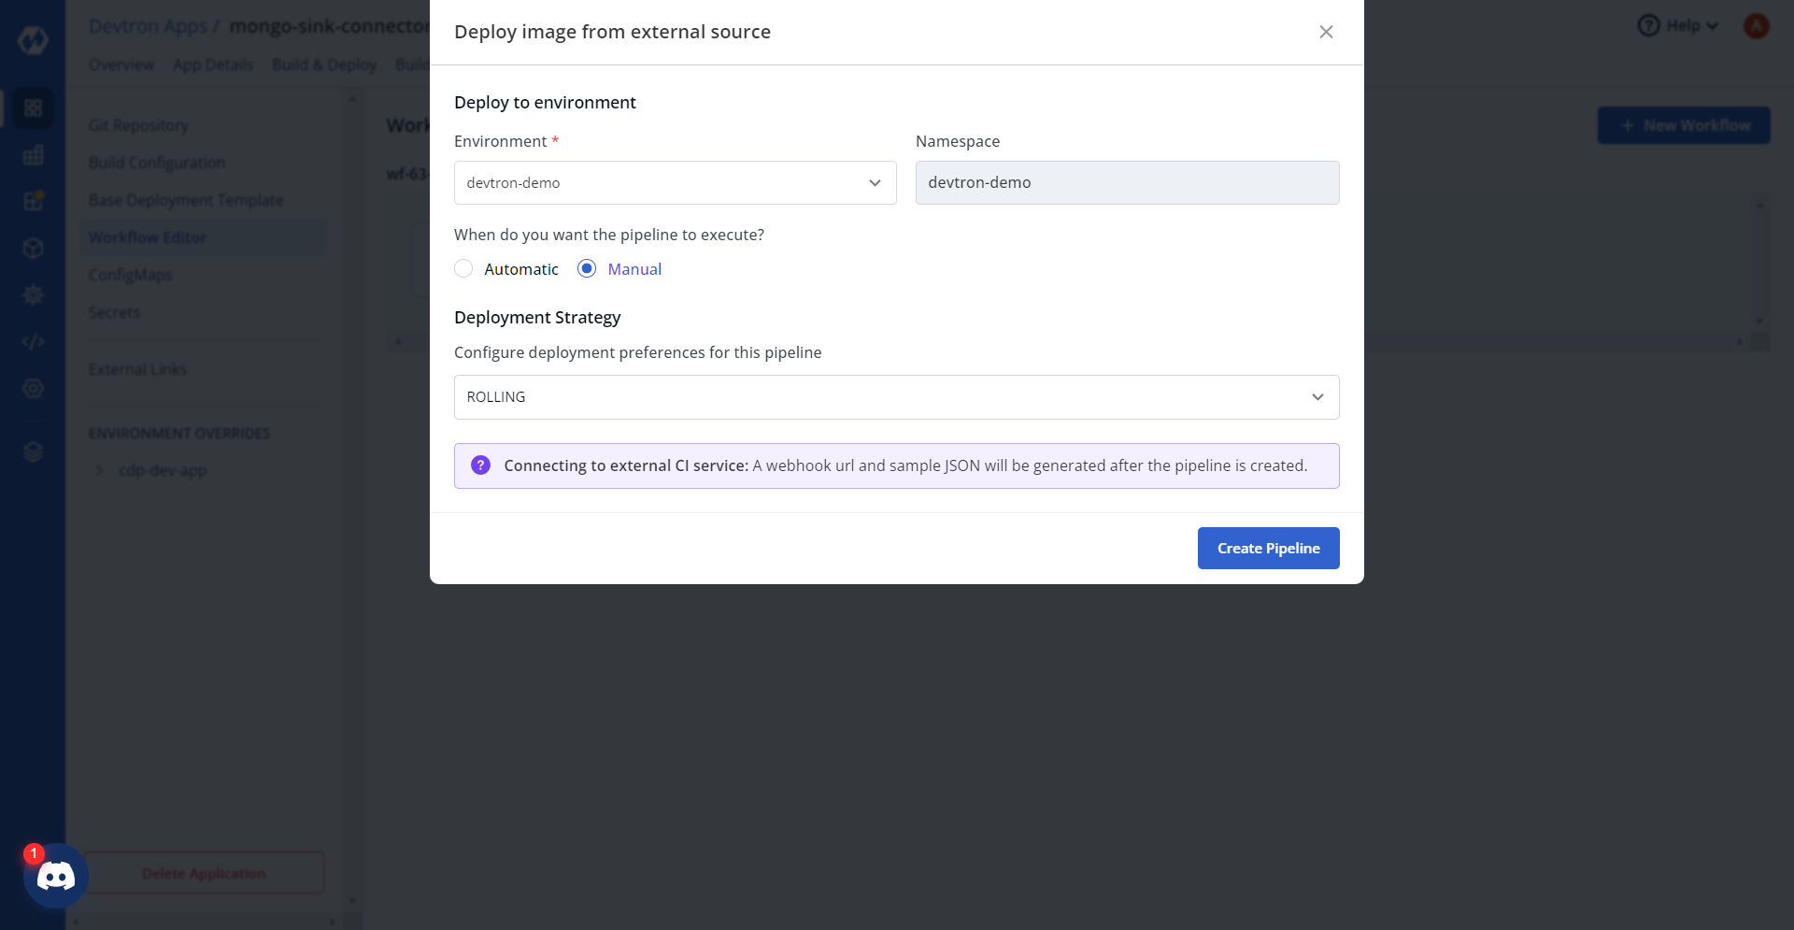Viewport: 1794px width, 930px height.
Task: Close the Deploy image dialog
Action: point(1326,32)
